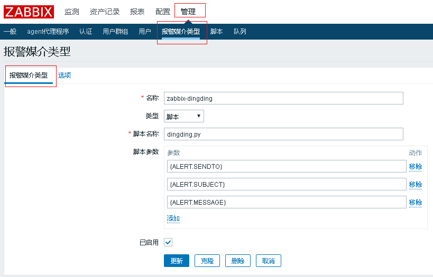
Task: Remove the {ALERT.SUBJECT} parameter via 移除
Action: [x=416, y=185]
